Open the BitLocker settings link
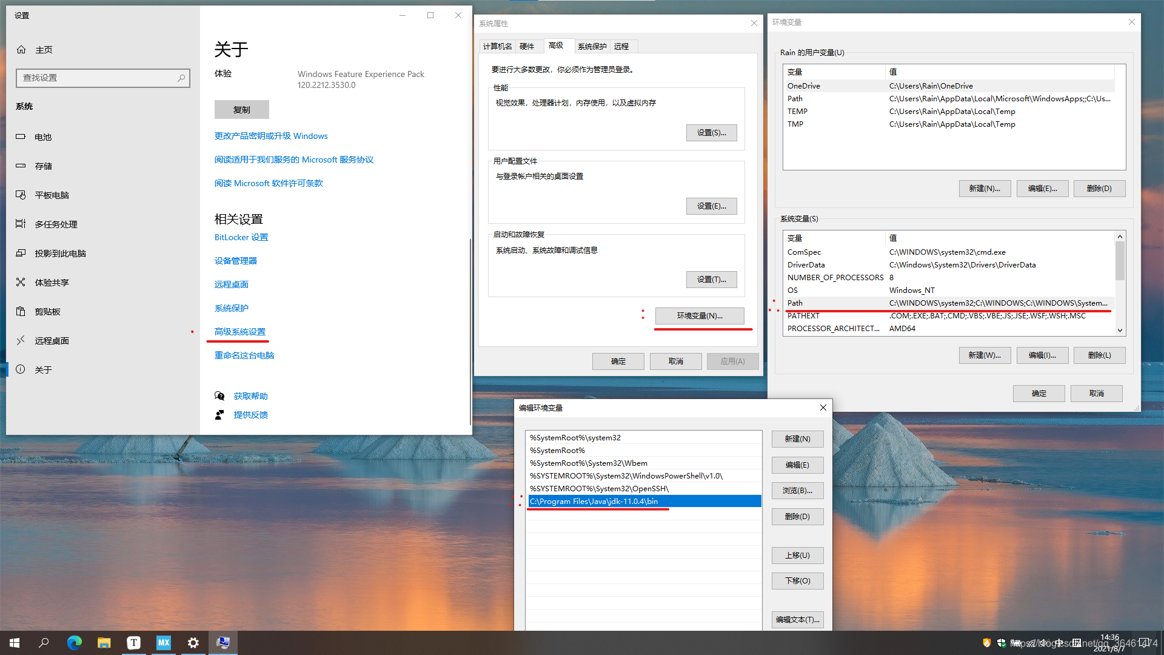 [241, 238]
